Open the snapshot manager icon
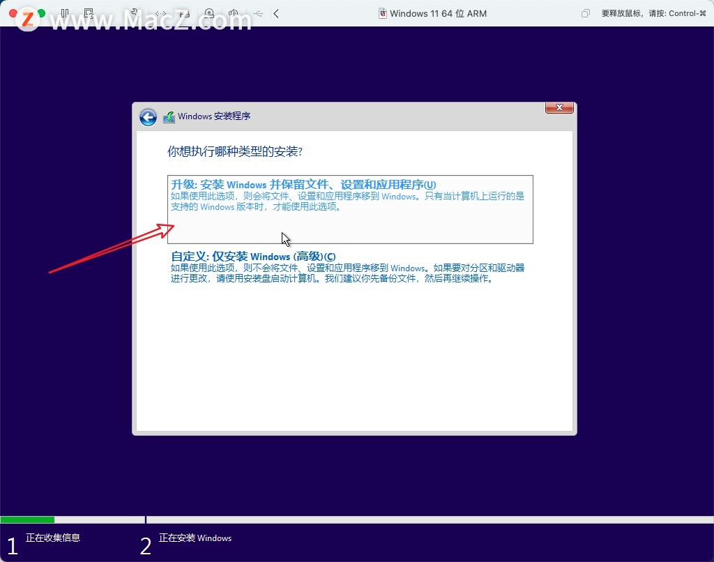The height and width of the screenshot is (562, 714). click(x=89, y=14)
